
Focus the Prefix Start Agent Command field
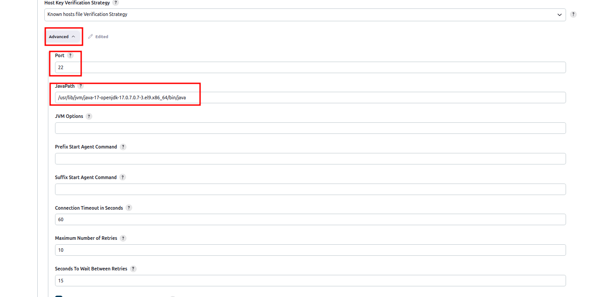tap(311, 159)
